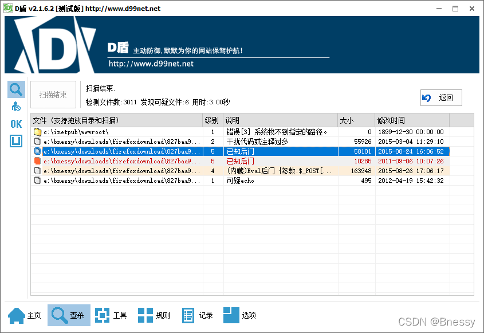Select the red 已知后门 row file path
This screenshot has width=484, height=333.
(121, 161)
